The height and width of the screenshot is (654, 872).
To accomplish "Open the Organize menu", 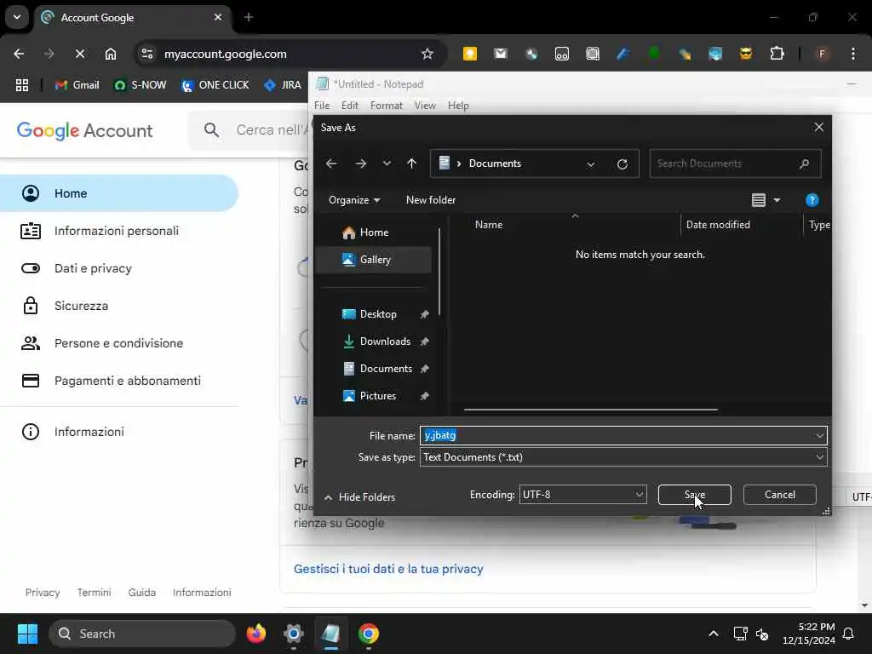I will [354, 200].
